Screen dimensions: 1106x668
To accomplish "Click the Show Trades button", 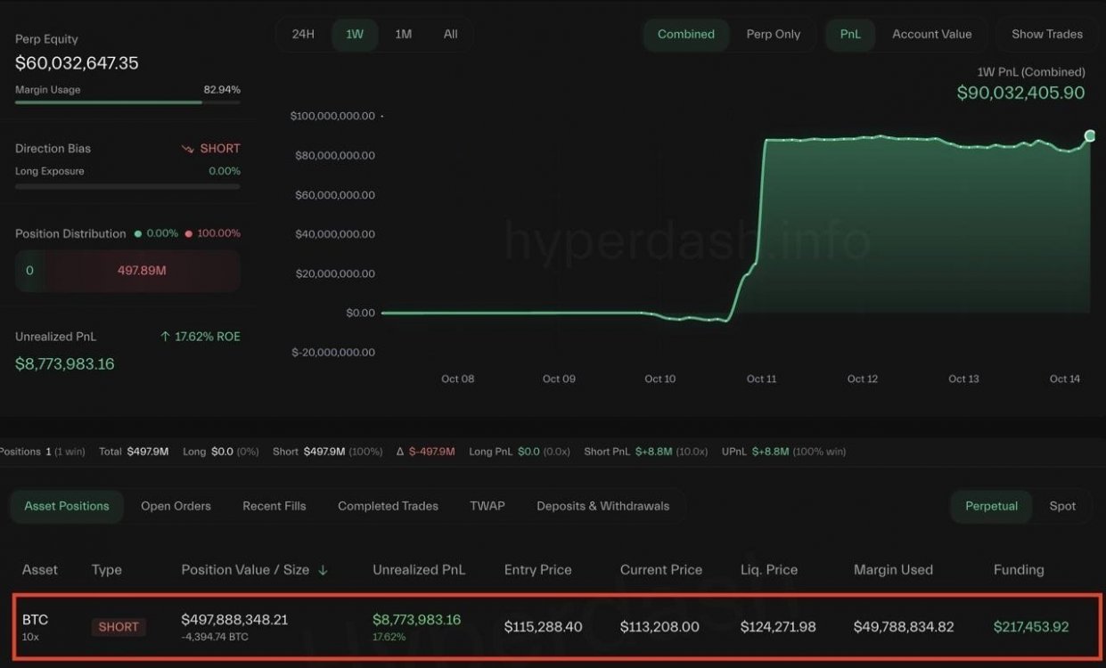I will click(1046, 35).
